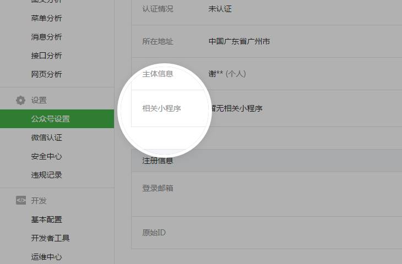
Task: Click the gear icon beside 设置
Action: [21, 100]
